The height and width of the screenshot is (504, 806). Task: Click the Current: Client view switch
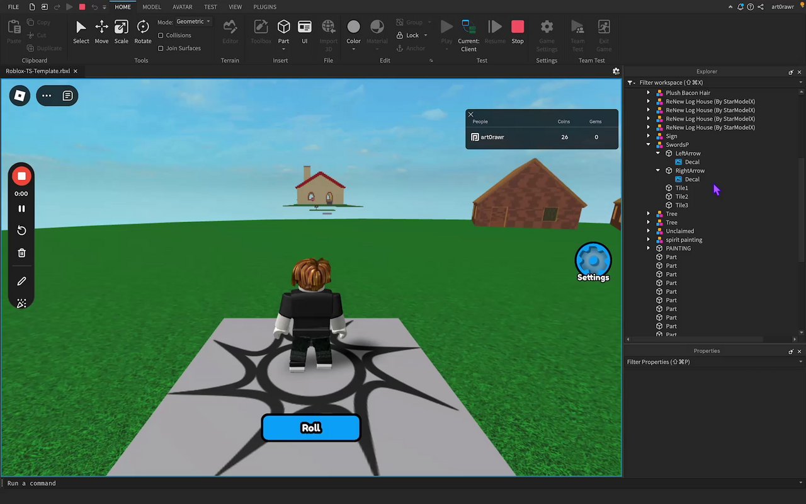[x=468, y=35]
